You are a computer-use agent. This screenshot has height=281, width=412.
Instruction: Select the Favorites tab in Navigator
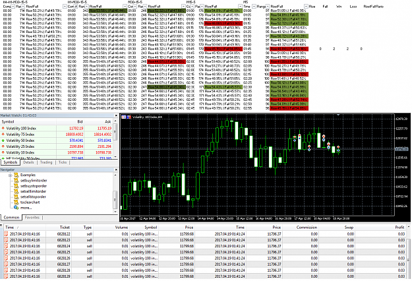click(32, 218)
